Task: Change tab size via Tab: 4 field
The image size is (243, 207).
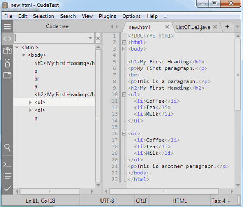Action: pyautogui.click(x=218, y=201)
